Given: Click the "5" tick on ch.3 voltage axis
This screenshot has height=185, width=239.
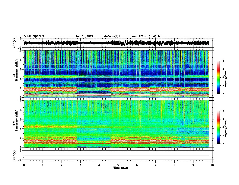Looking at the screenshot, I should tap(21, 151).
